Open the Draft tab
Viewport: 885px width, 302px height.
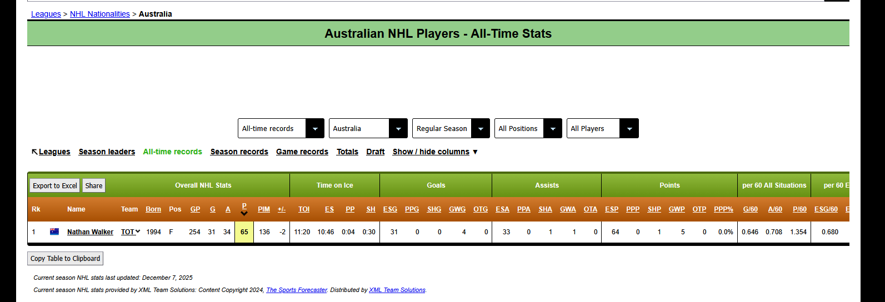[x=376, y=152]
